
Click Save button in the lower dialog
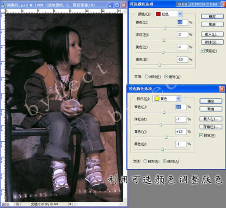pyautogui.click(x=211, y=127)
